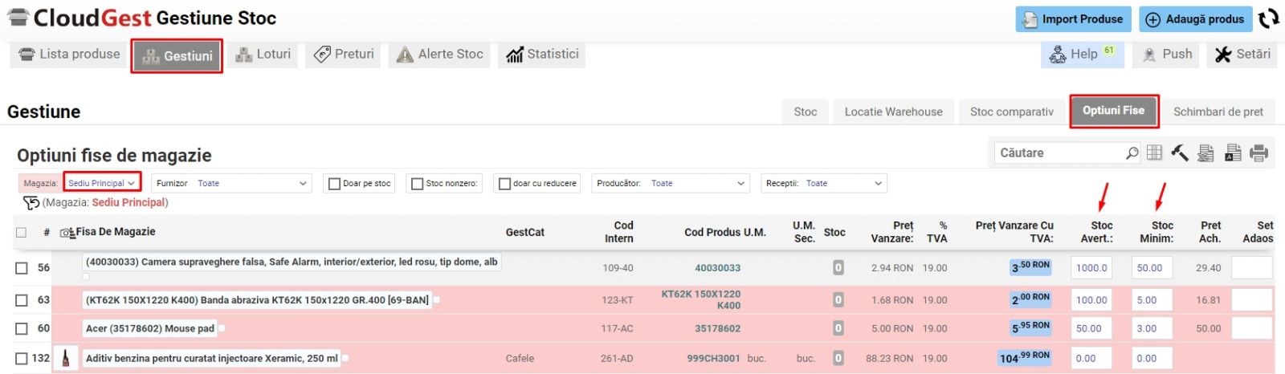Click the printer icon
Viewport: 1285px width, 374px height.
1258,152
